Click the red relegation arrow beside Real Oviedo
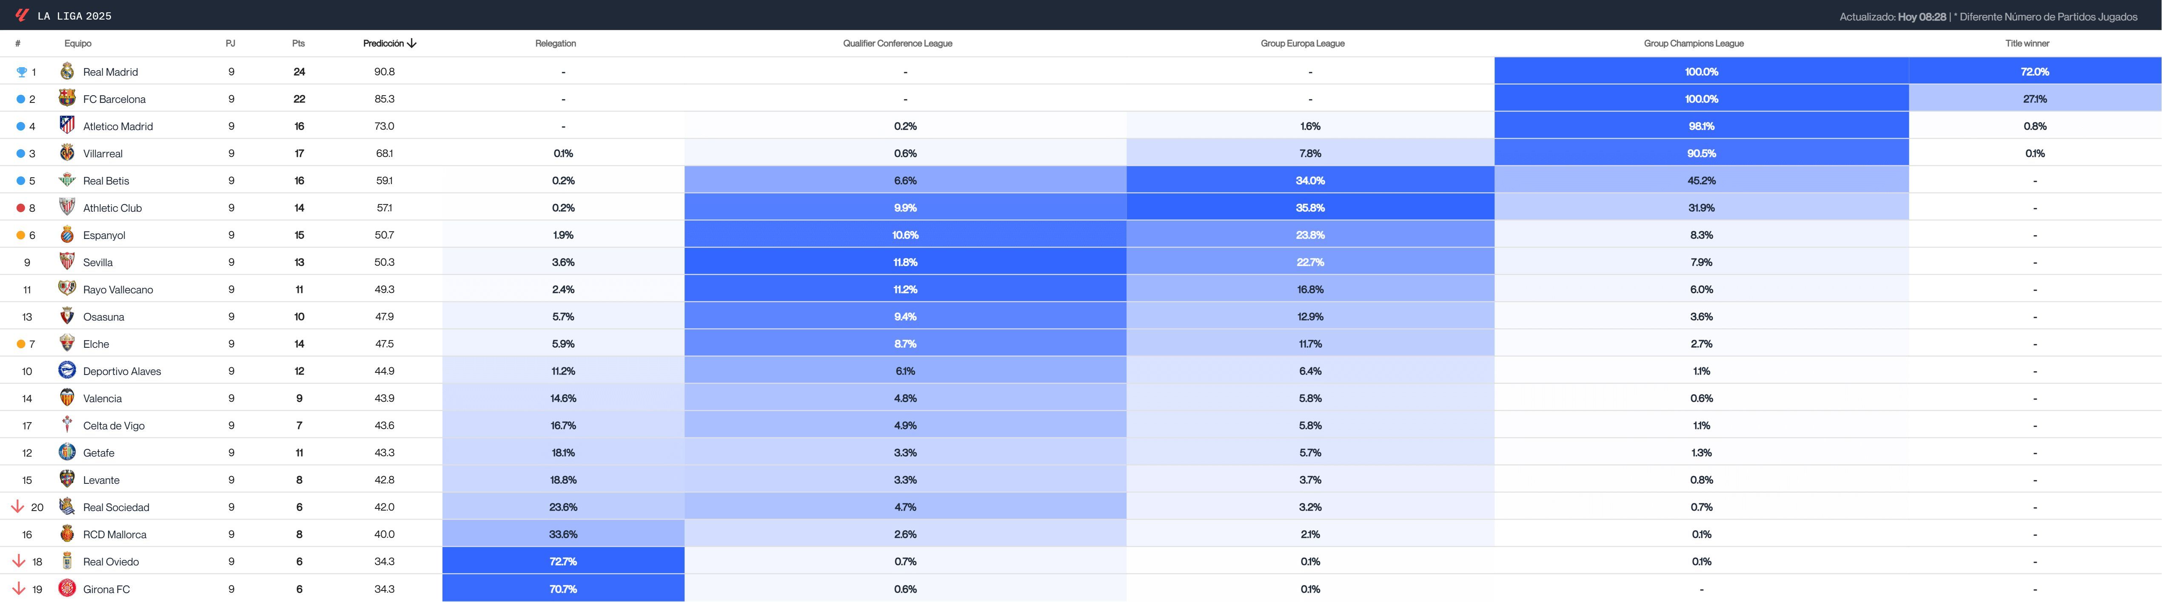The width and height of the screenshot is (2162, 602). [18, 561]
